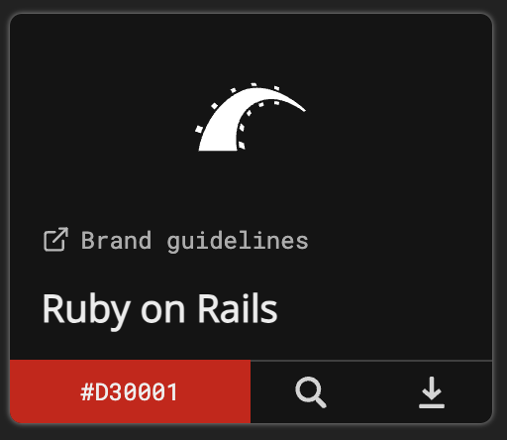The height and width of the screenshot is (440, 507).
Task: Click the square-with-arrow icon beside Brand
Action: click(55, 239)
